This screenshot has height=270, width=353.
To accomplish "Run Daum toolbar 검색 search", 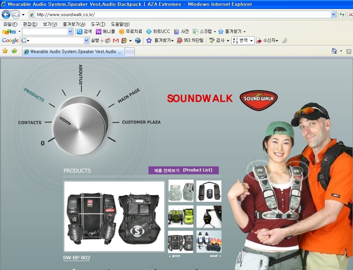I will [84, 31].
